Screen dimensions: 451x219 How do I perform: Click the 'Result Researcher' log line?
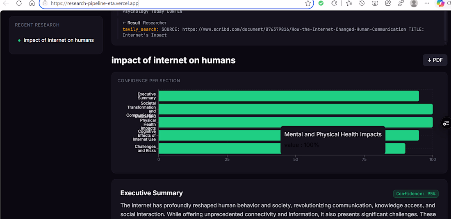pyautogui.click(x=144, y=23)
